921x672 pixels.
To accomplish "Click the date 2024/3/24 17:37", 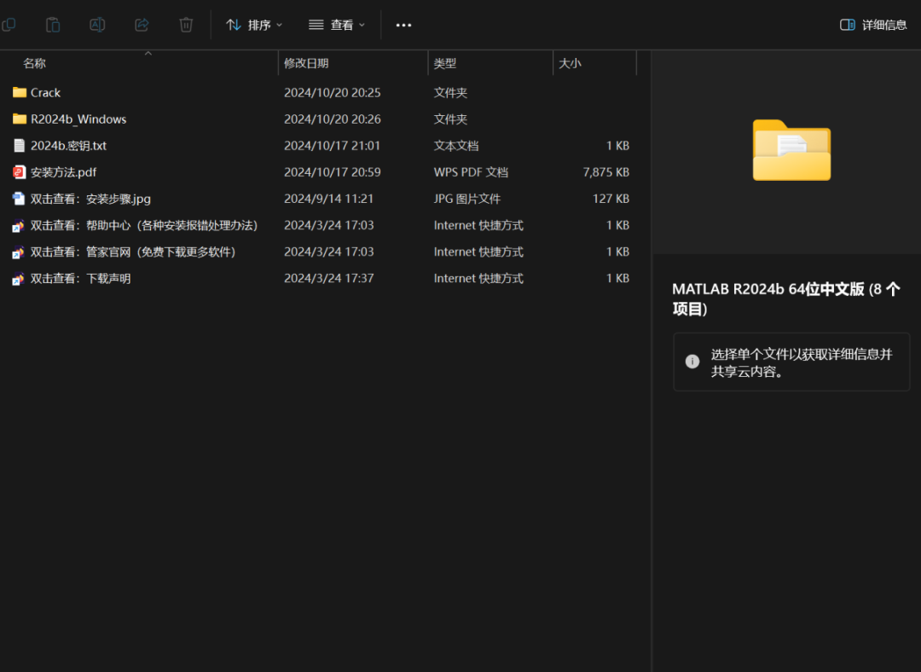I will (329, 278).
